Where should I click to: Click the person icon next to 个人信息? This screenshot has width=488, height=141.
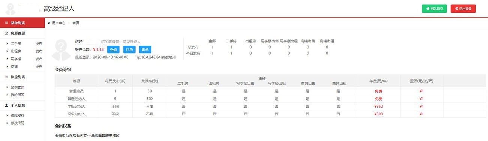[6, 105]
